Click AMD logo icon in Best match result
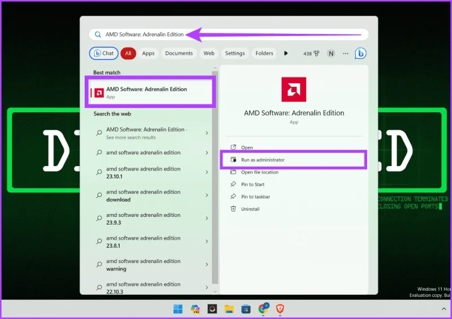The width and height of the screenshot is (452, 319). [99, 93]
